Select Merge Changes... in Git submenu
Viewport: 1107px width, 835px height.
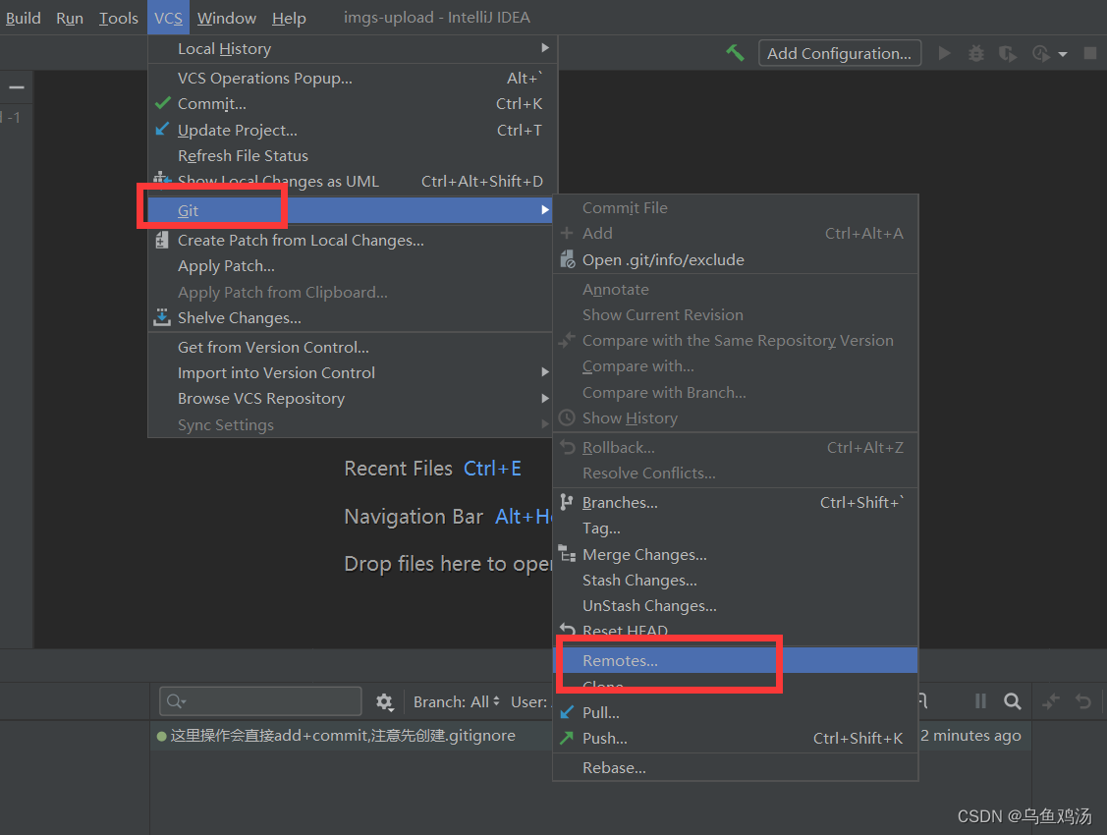coord(735,554)
